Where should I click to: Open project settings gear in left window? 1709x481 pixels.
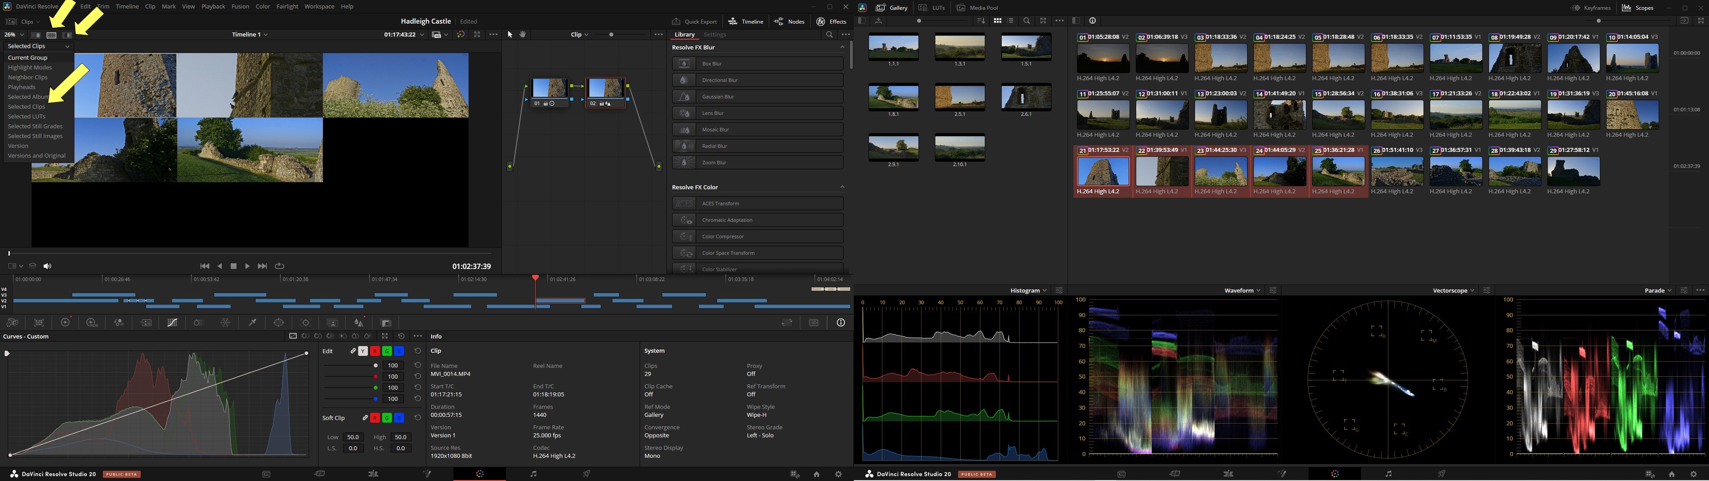pyautogui.click(x=839, y=474)
